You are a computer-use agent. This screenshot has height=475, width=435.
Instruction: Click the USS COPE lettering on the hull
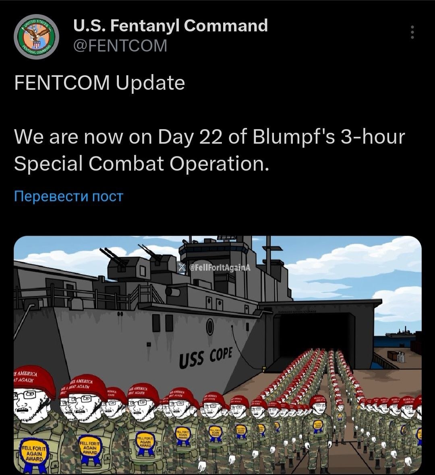click(x=206, y=357)
